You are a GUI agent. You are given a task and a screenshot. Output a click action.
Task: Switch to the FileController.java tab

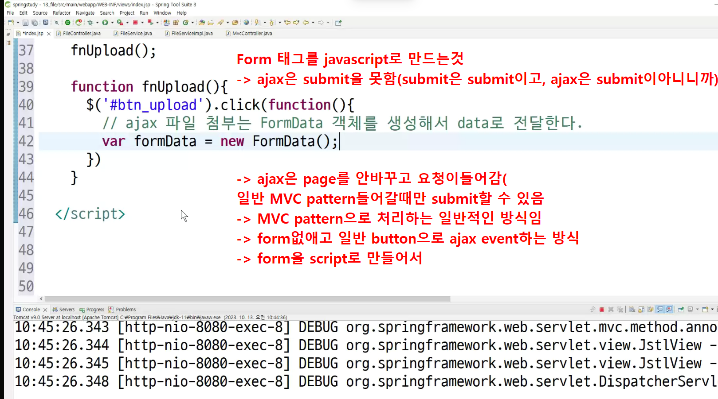coord(78,33)
